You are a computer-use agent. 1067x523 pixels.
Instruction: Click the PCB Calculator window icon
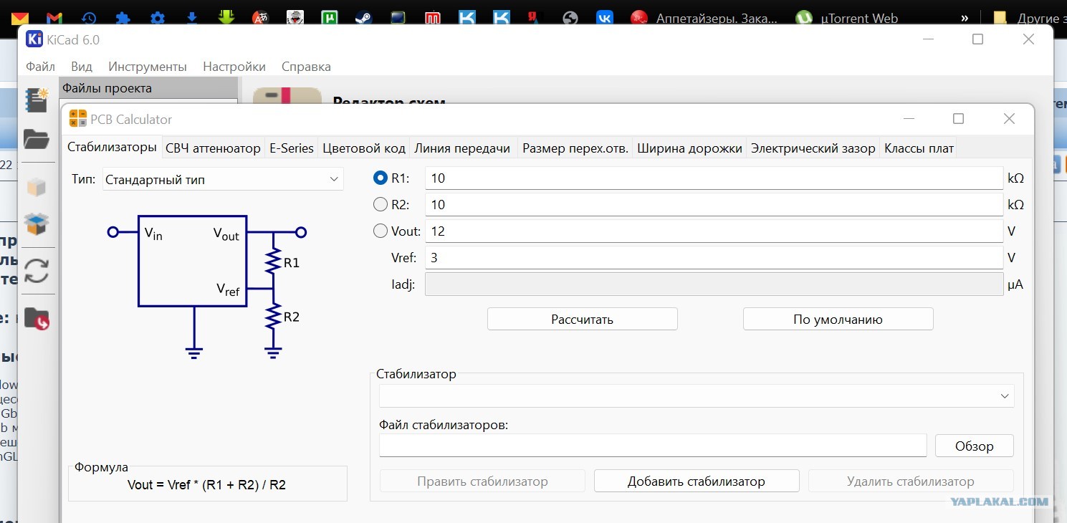[x=77, y=119]
